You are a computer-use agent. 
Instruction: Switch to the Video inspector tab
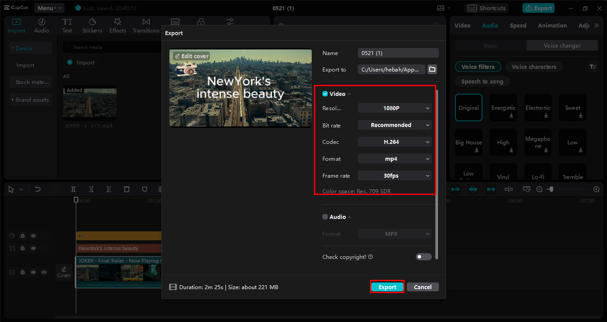(462, 26)
